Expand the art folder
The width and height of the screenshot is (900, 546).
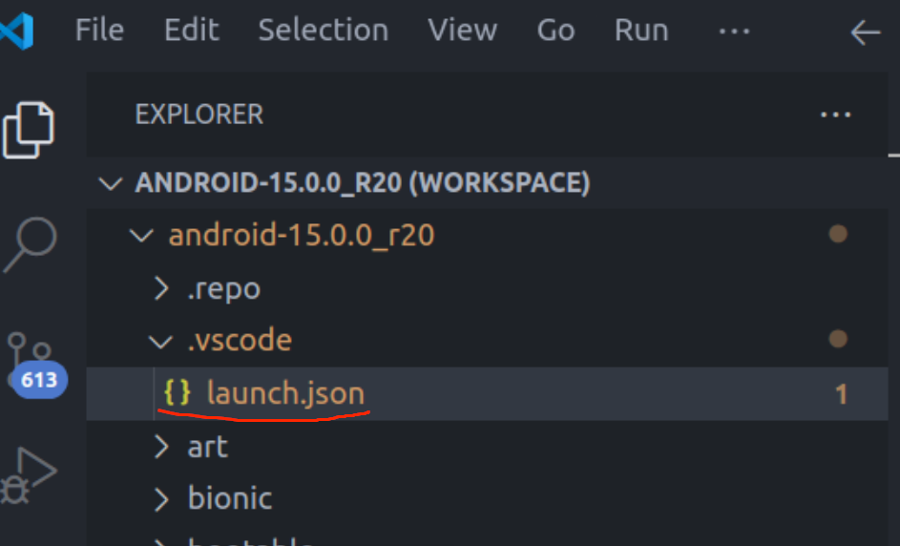(162, 447)
